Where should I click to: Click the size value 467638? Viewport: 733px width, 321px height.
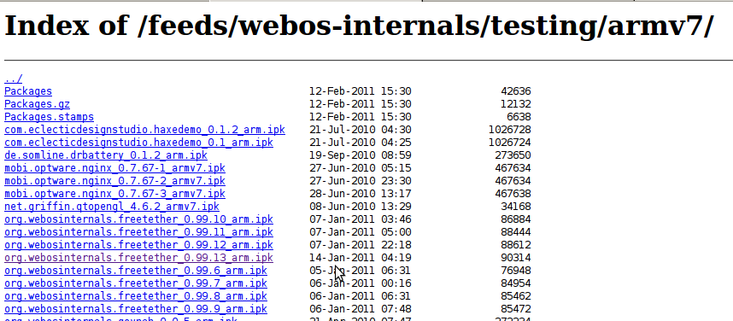click(513, 194)
